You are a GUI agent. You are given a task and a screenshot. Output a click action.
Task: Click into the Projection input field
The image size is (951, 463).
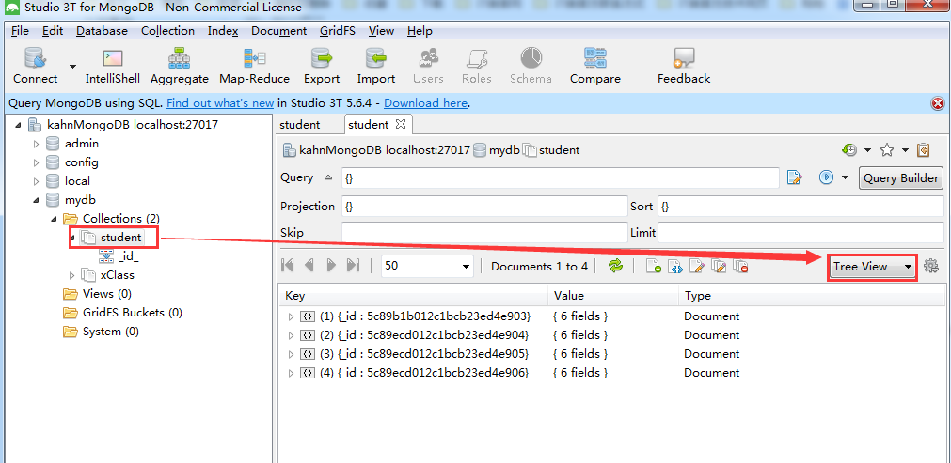click(x=484, y=207)
